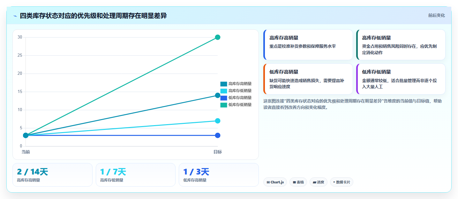
Task: Open the 2 / 14天 KPI card
Action: [x=52, y=175]
